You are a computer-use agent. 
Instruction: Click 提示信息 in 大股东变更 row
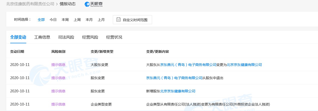(x=58, y=65)
